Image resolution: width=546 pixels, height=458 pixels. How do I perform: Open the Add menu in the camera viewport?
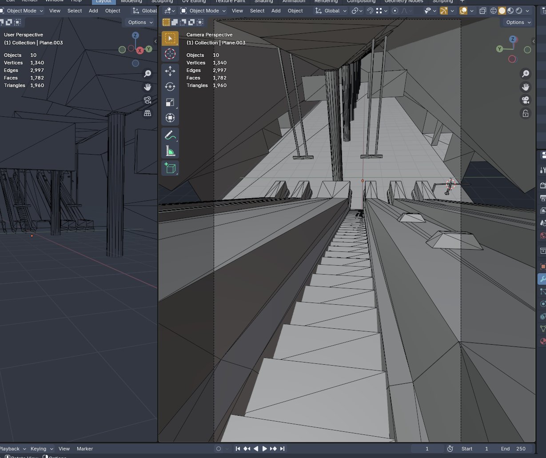click(x=276, y=11)
